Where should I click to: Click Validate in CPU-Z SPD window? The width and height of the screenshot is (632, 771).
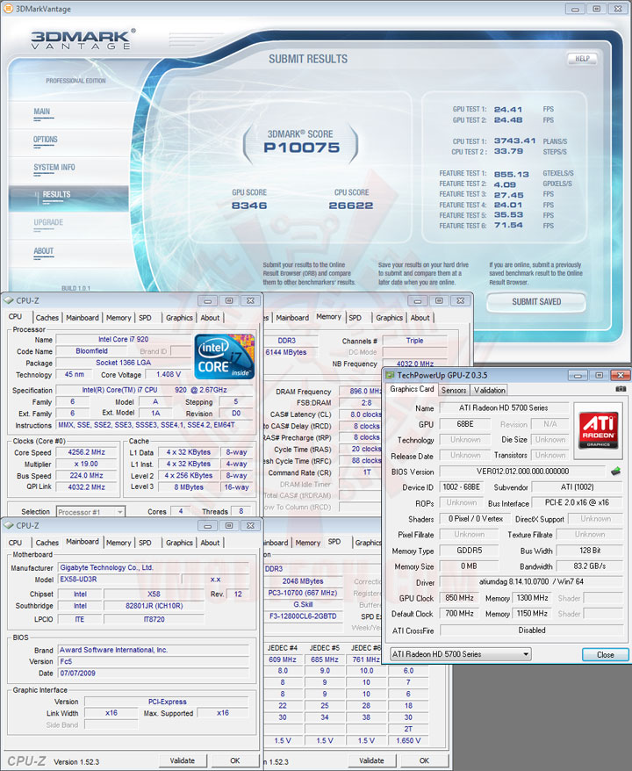point(371,760)
